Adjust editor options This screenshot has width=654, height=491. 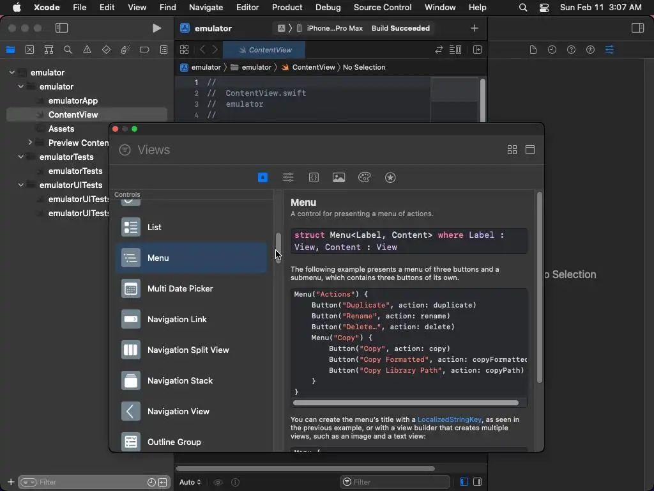click(455, 50)
